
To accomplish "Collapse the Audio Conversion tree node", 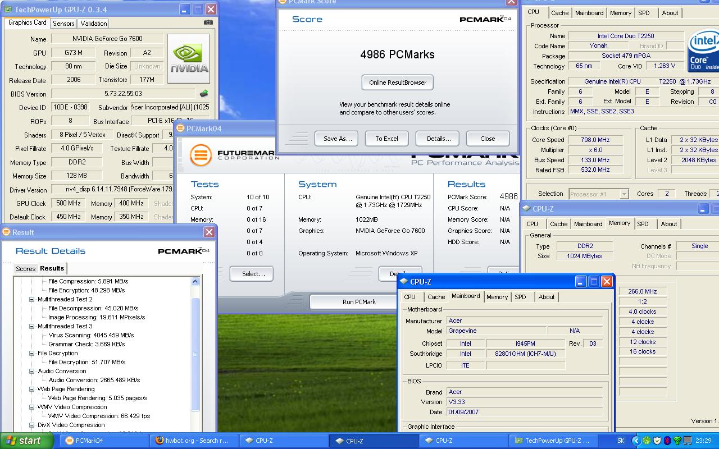I will (32, 371).
